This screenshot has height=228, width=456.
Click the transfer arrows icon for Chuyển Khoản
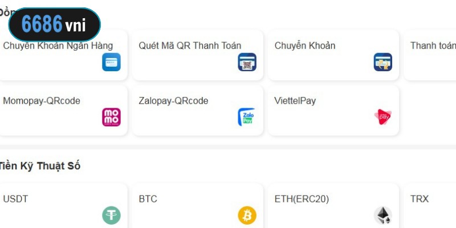click(383, 62)
